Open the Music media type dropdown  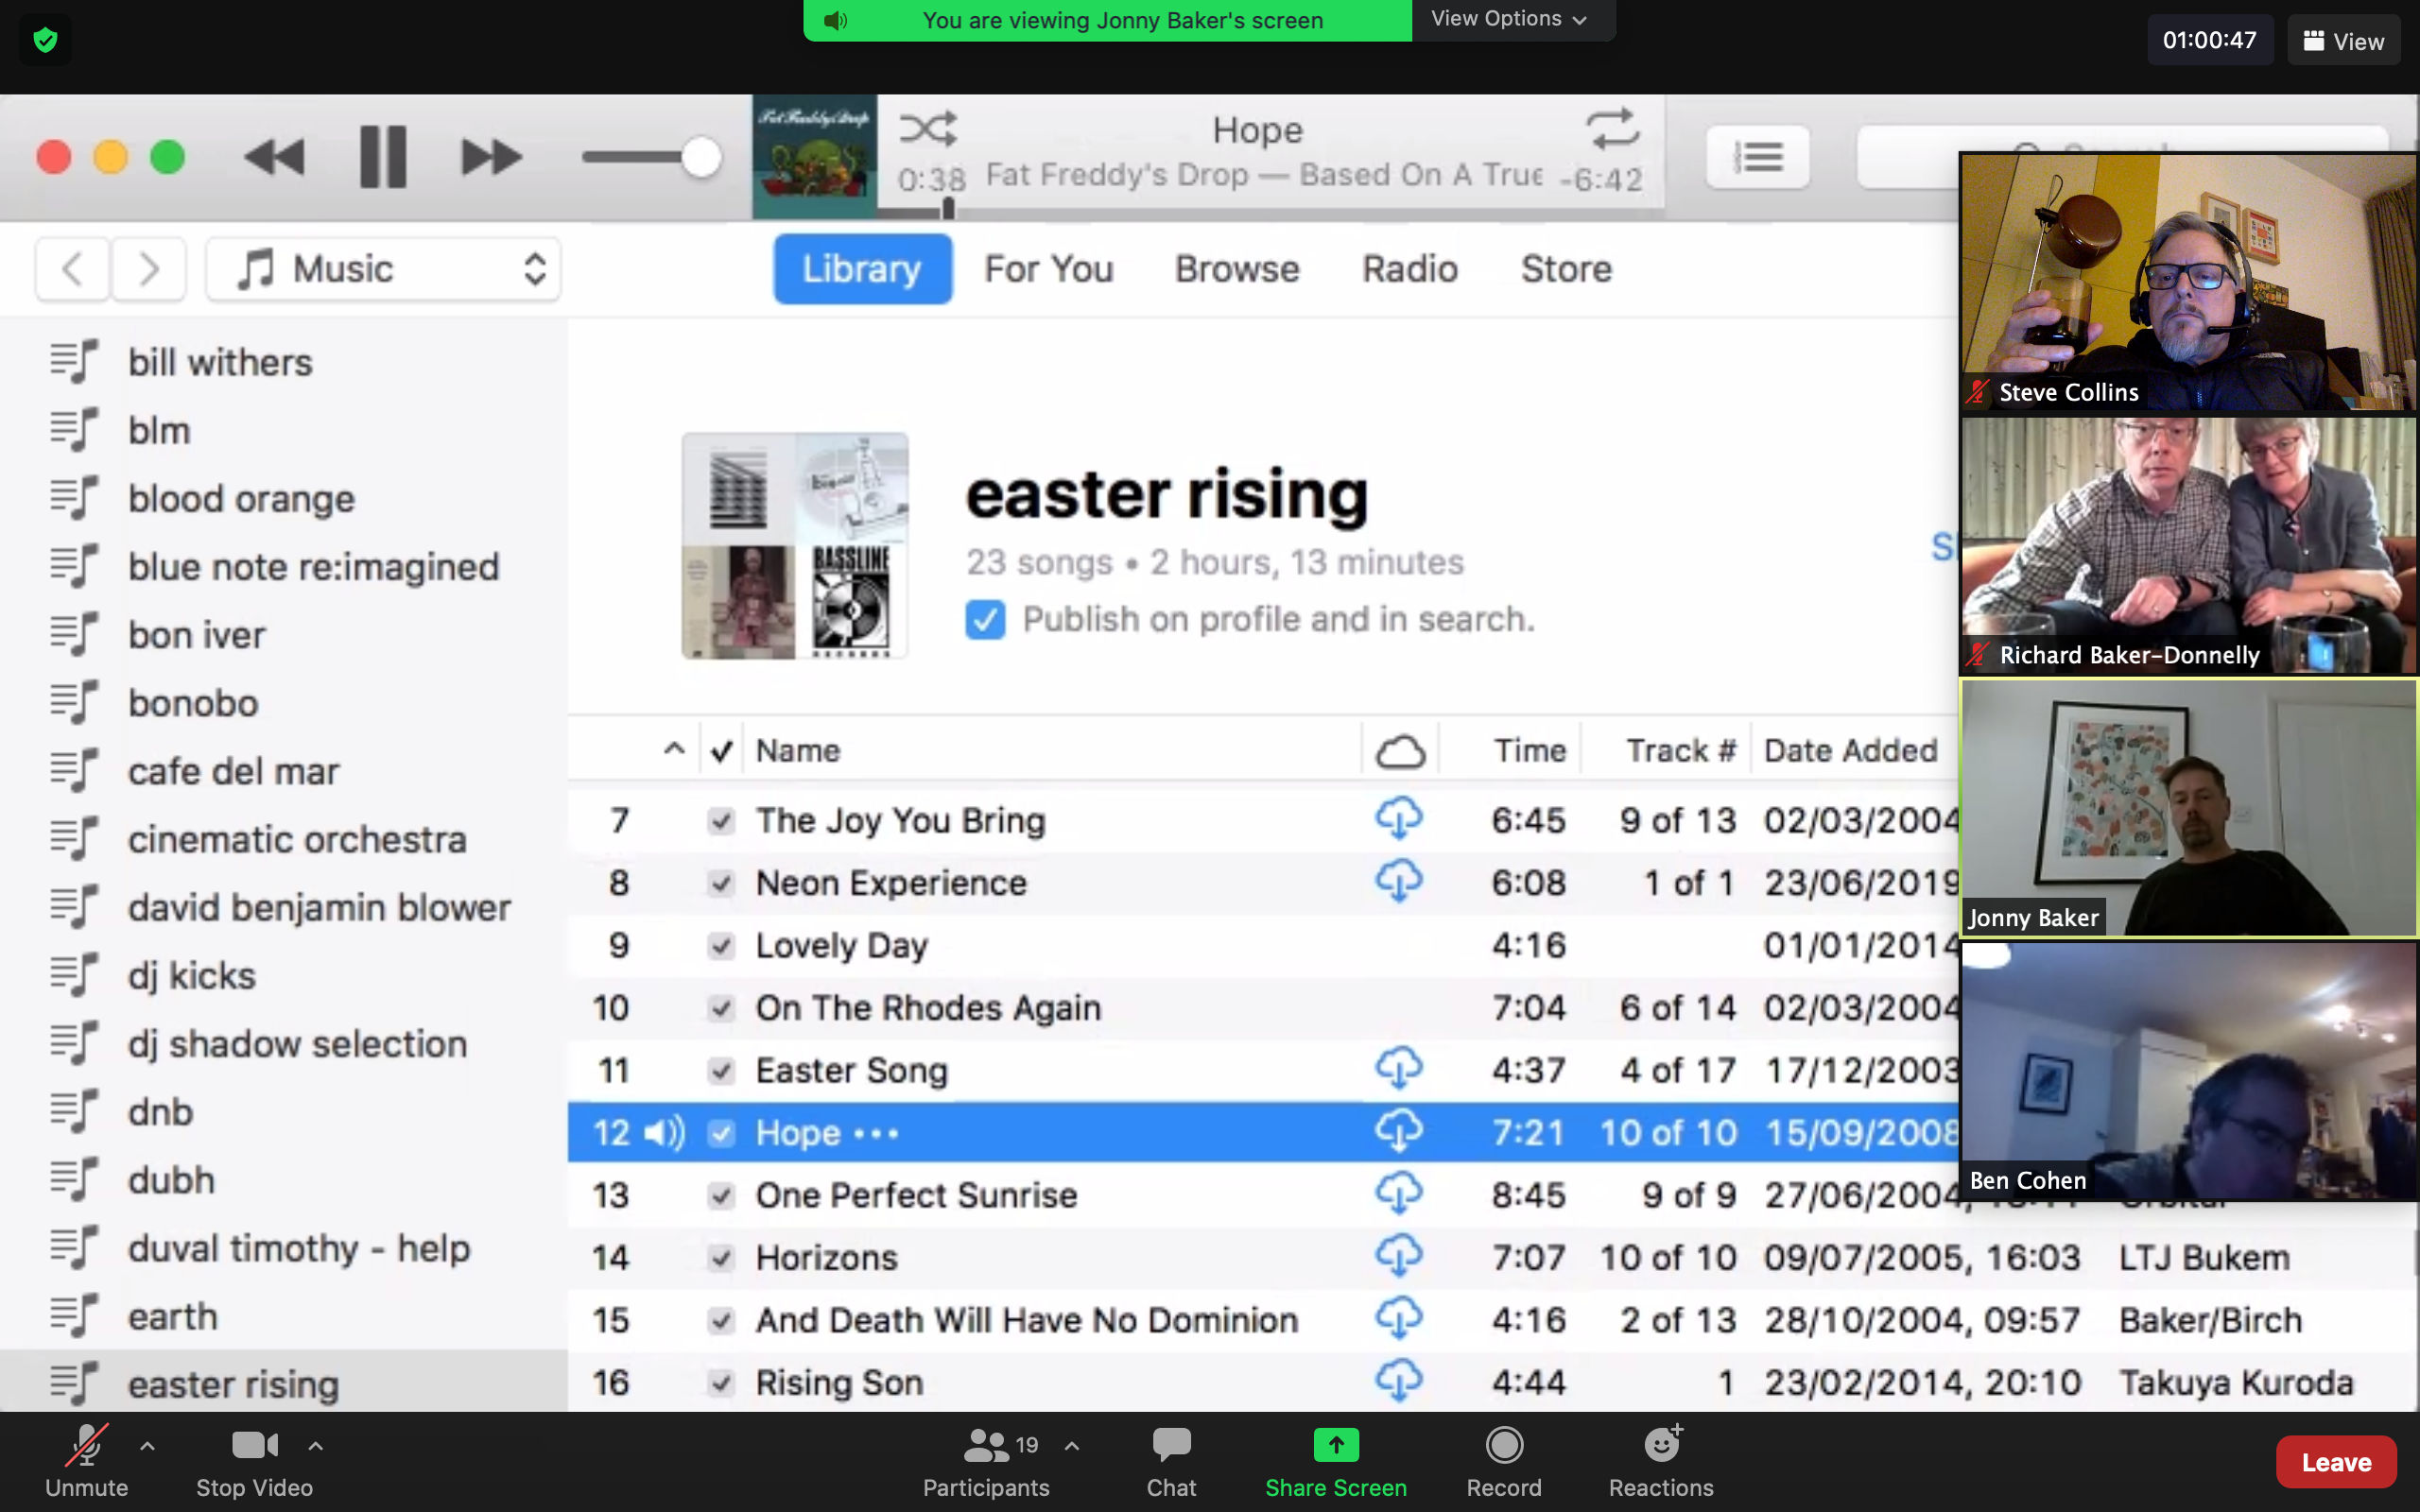383,269
